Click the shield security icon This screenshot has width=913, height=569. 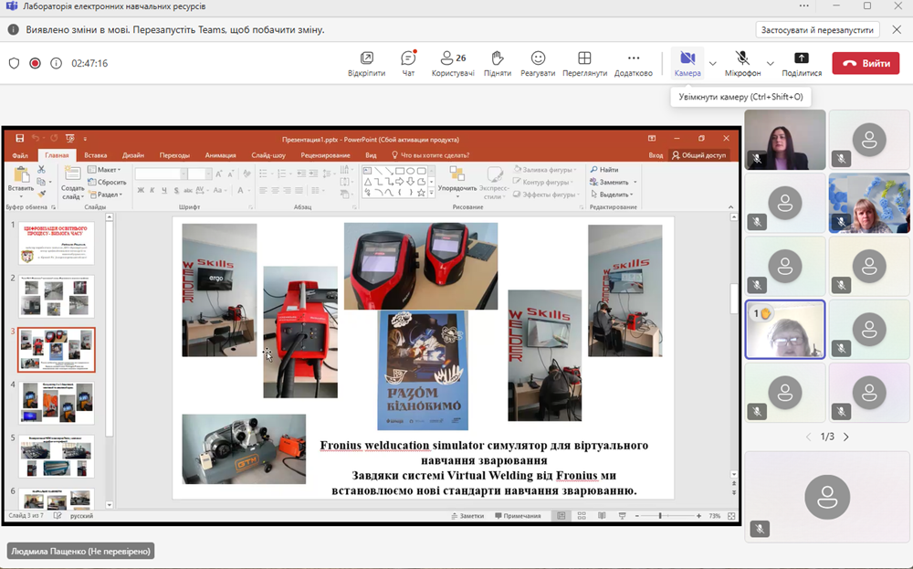tap(14, 64)
